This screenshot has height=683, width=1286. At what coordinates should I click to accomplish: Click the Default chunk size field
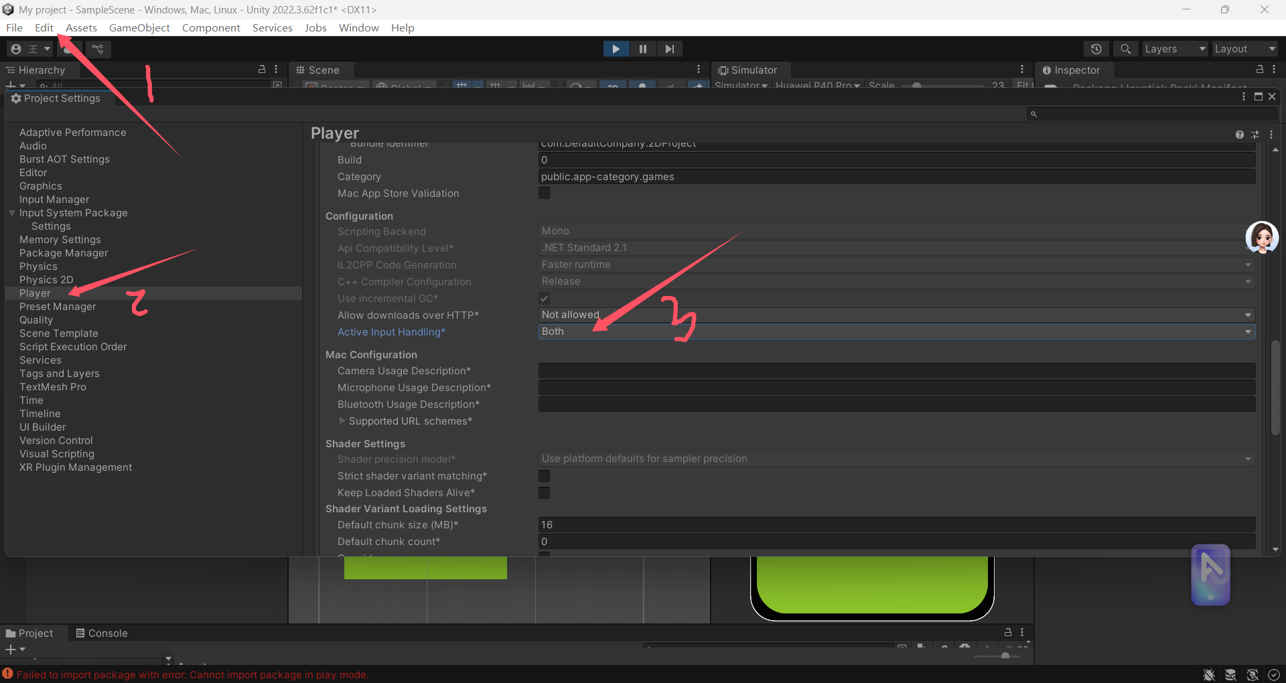point(897,525)
